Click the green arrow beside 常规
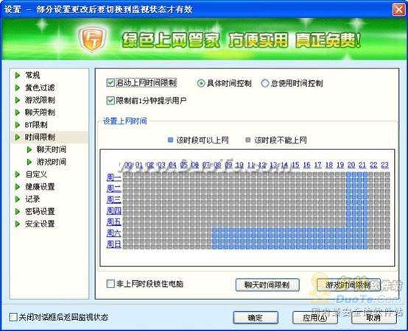408x331 pixels. [x=18, y=75]
